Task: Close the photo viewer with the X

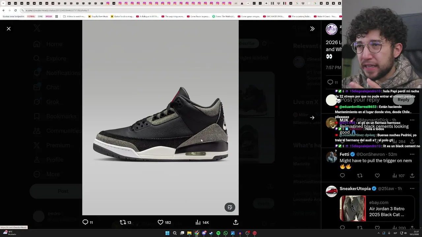Action: pyautogui.click(x=9, y=29)
